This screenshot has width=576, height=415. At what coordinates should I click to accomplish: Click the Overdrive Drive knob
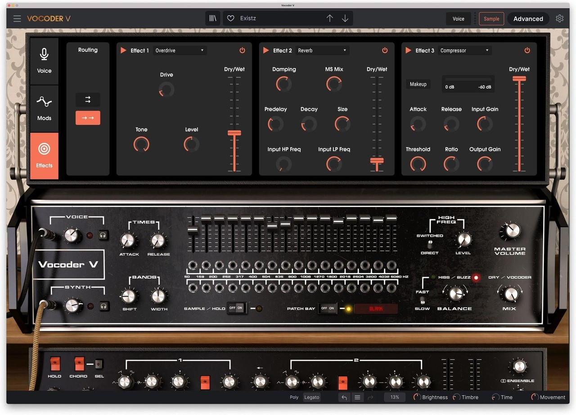point(166,90)
